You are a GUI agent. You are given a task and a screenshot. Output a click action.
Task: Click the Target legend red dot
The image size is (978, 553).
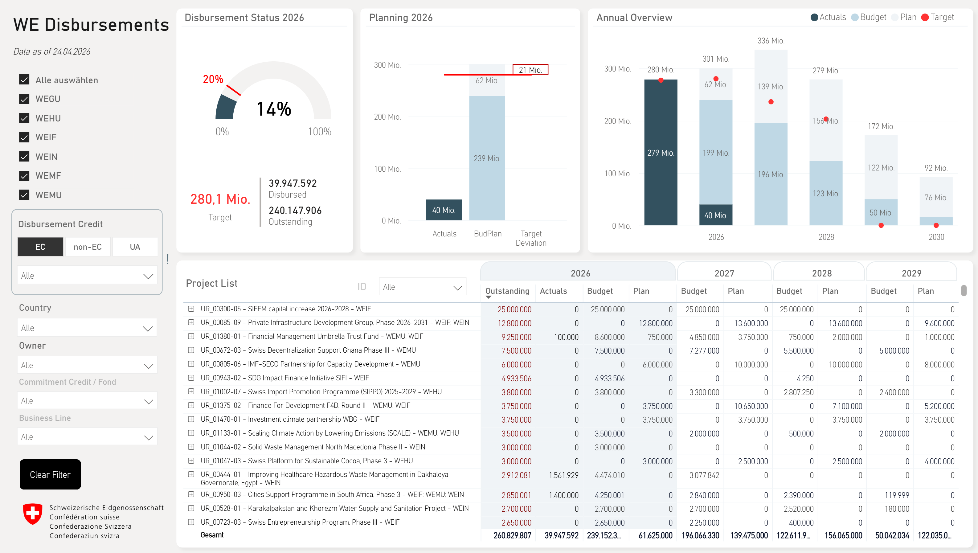coord(925,18)
